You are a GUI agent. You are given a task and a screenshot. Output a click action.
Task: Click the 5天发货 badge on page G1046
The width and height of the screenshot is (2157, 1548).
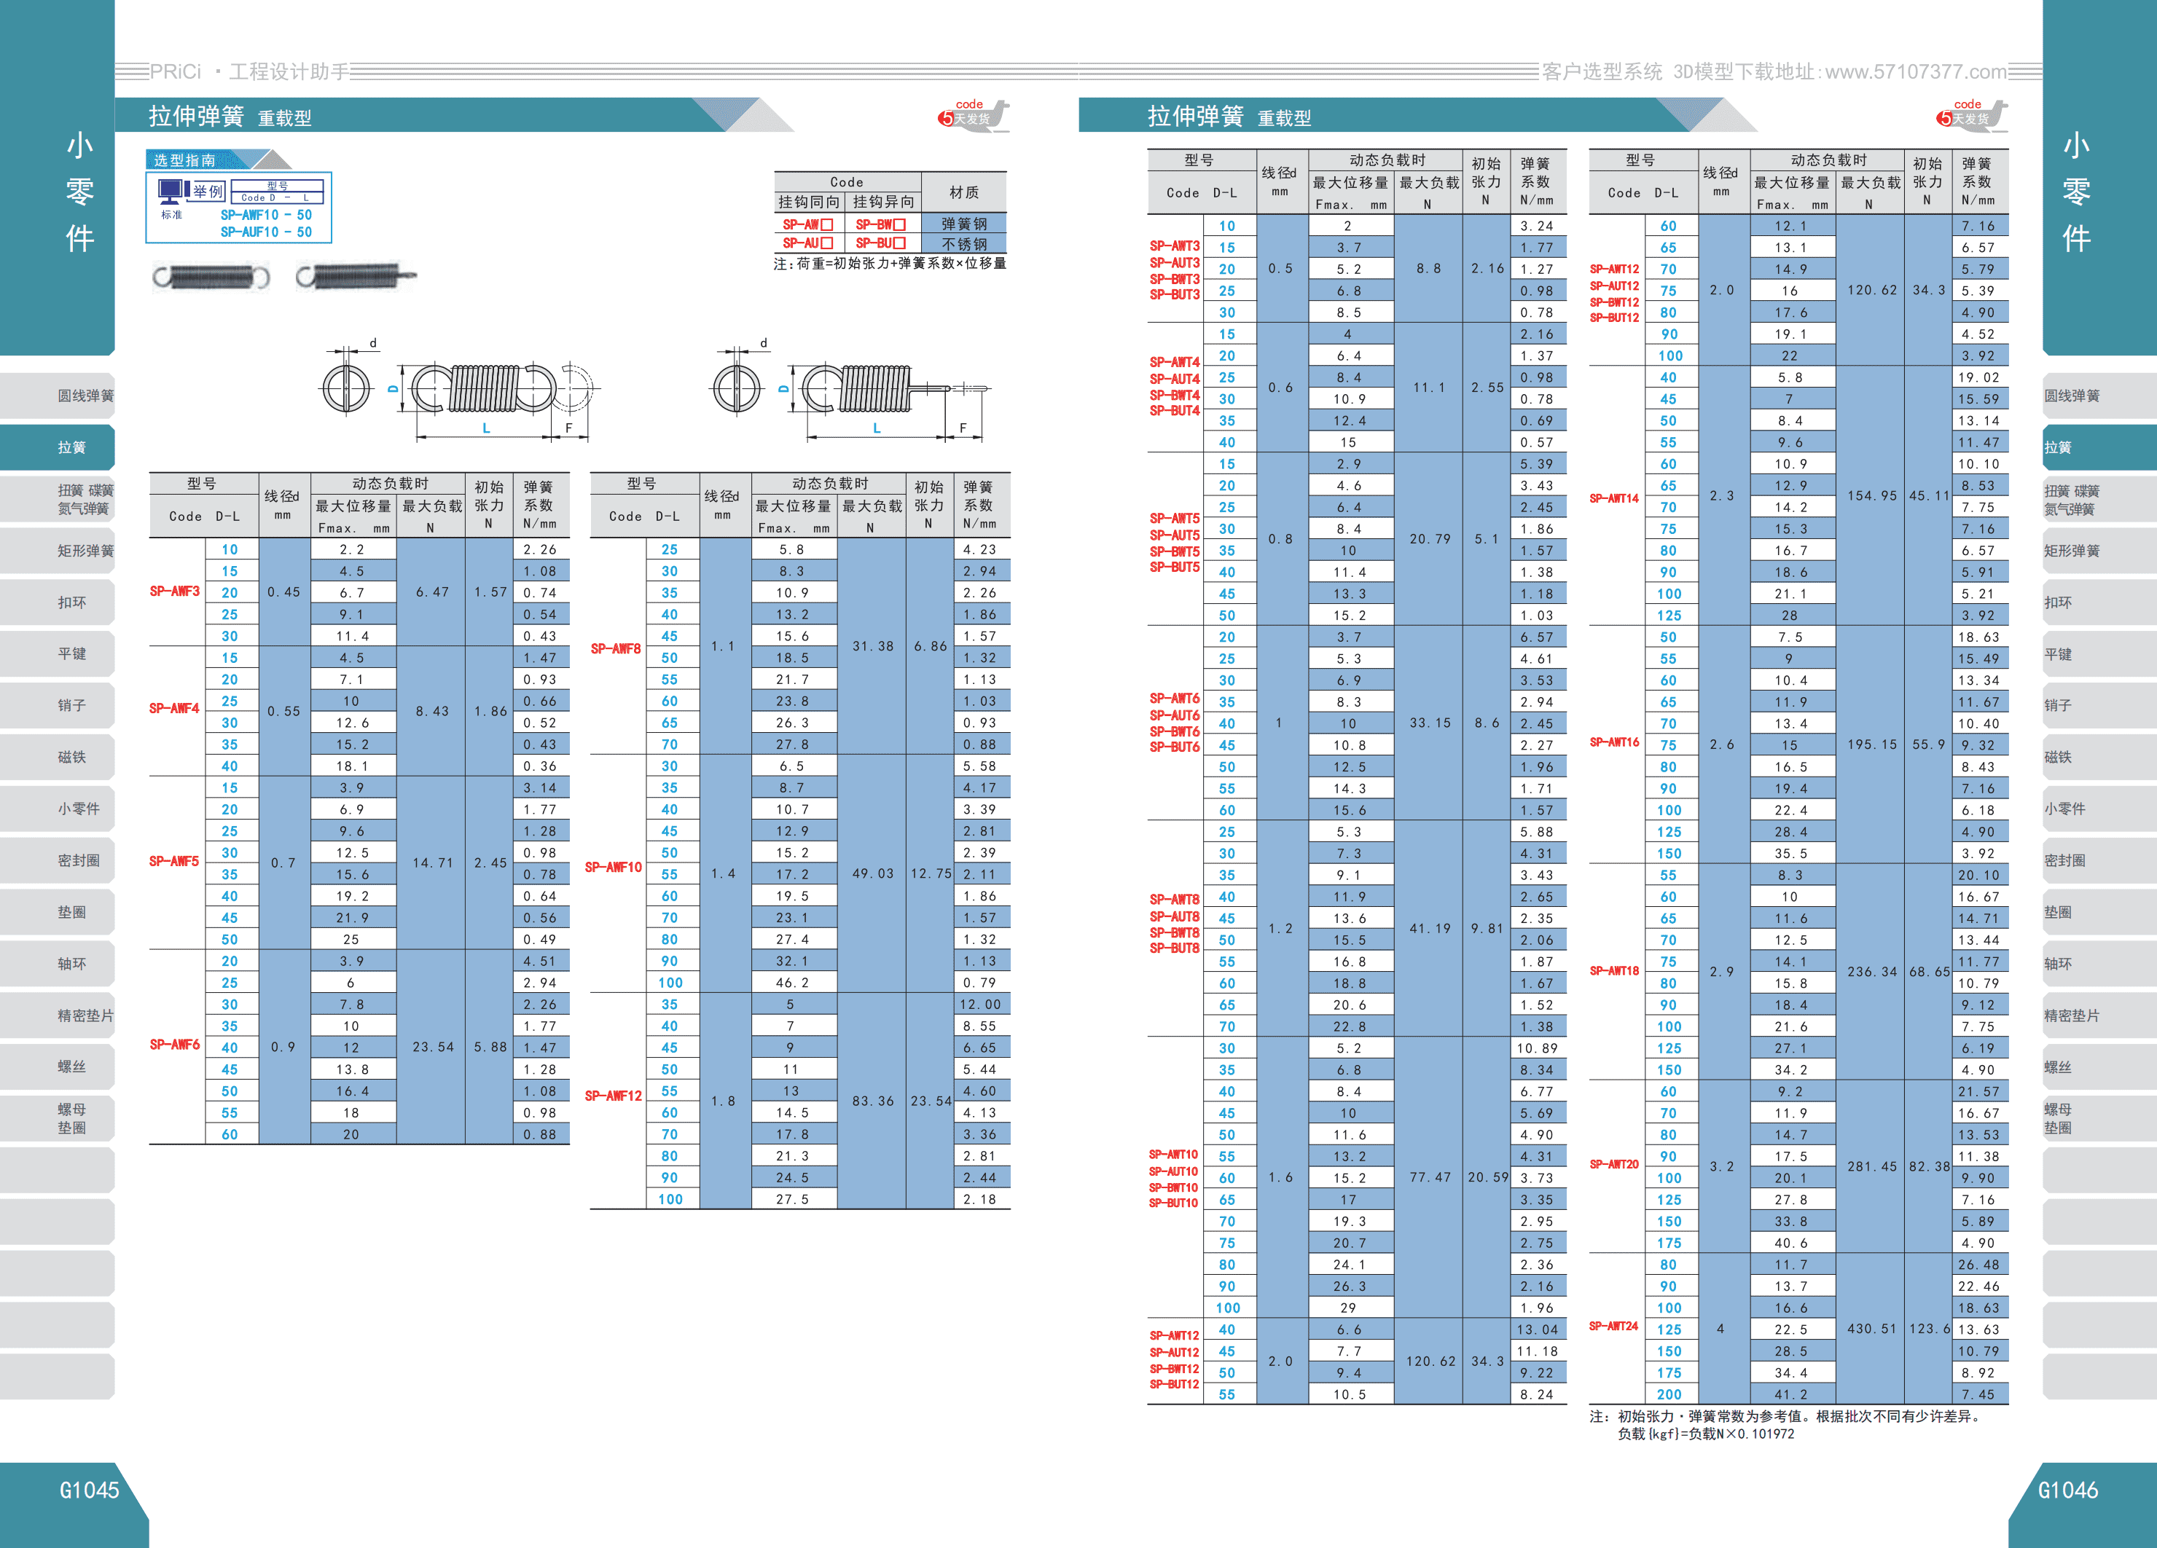tap(1972, 115)
